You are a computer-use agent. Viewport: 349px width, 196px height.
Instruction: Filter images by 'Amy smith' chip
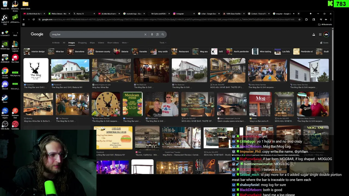pyautogui.click(x=160, y=51)
